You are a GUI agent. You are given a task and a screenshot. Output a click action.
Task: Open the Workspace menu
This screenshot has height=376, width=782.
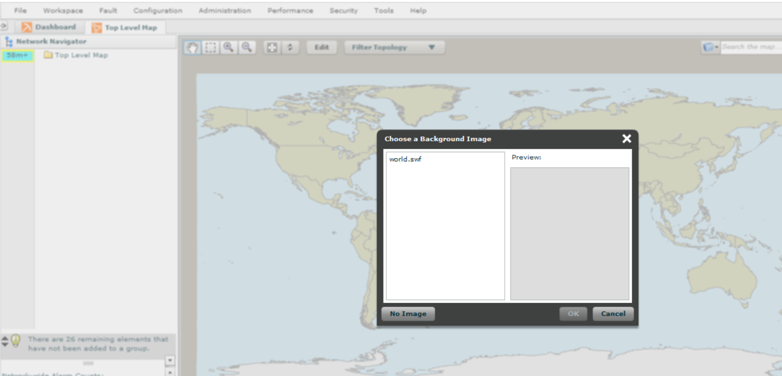click(x=63, y=10)
